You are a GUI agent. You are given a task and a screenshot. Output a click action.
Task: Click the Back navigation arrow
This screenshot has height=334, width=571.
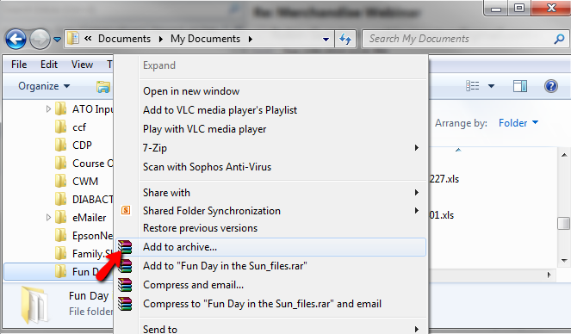pos(16,39)
